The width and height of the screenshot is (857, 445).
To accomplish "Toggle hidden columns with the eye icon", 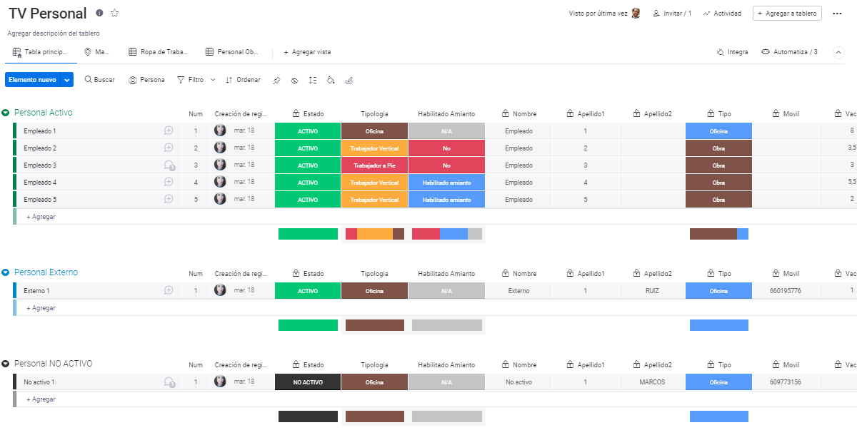I will [294, 81].
